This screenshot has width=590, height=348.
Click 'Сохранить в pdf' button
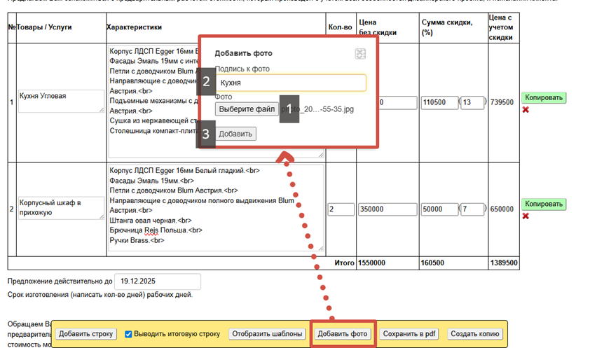(409, 334)
